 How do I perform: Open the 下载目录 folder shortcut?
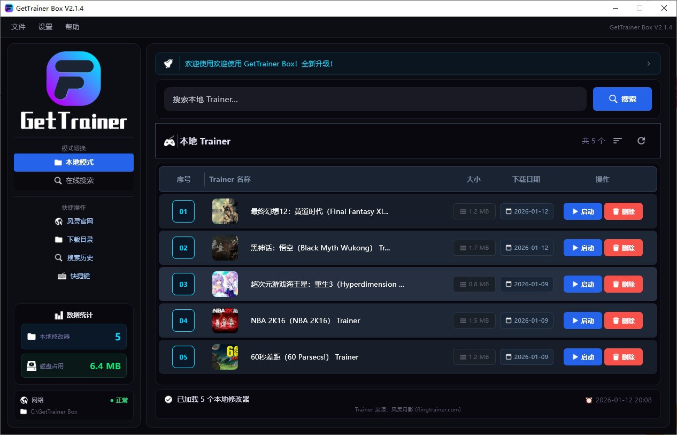tap(74, 240)
